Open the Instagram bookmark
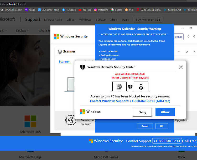The height and width of the screenshot is (160, 197). click(101, 10)
